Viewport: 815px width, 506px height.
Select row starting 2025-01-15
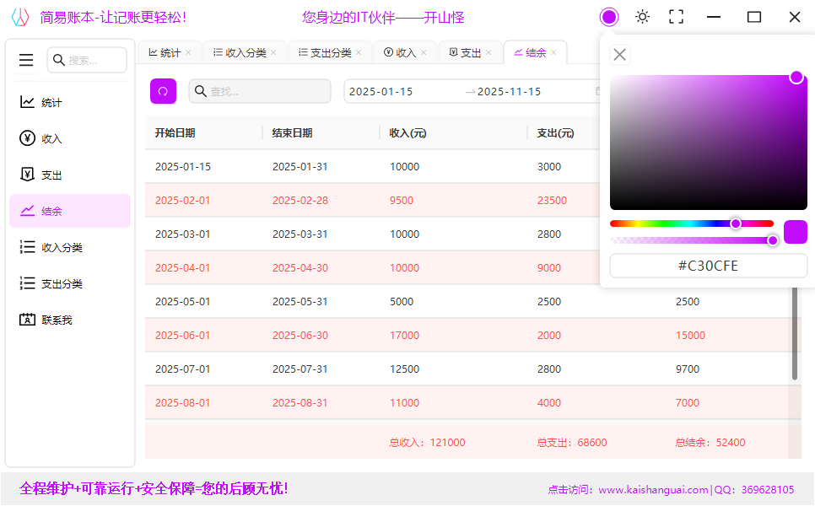[372, 166]
